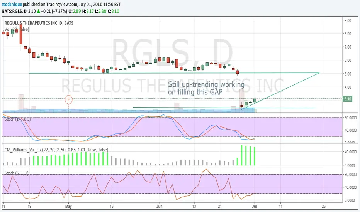Image resolution: width=360 pixels, height=212 pixels.
Task: Click the date axis label '25'
Action: (324, 206)
